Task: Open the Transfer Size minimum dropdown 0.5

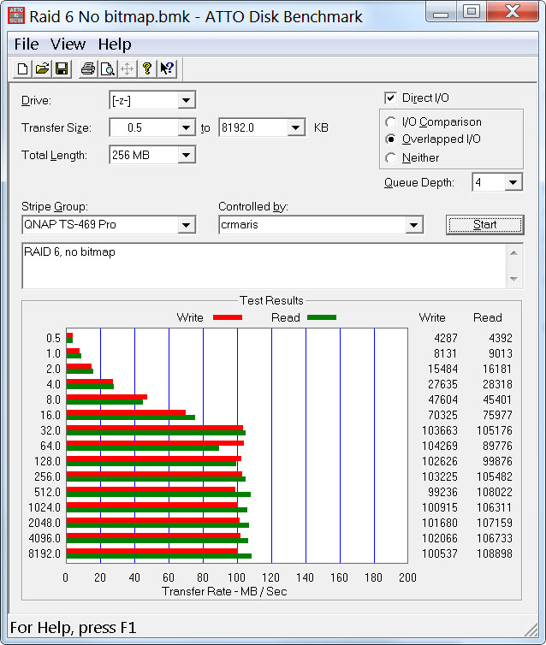Action: pos(186,127)
